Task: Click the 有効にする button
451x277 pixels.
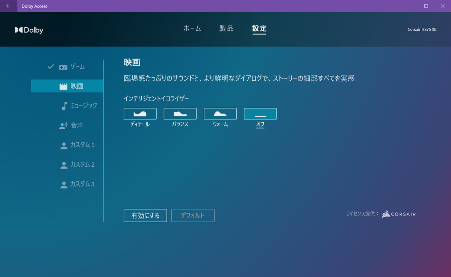Action: pos(145,215)
